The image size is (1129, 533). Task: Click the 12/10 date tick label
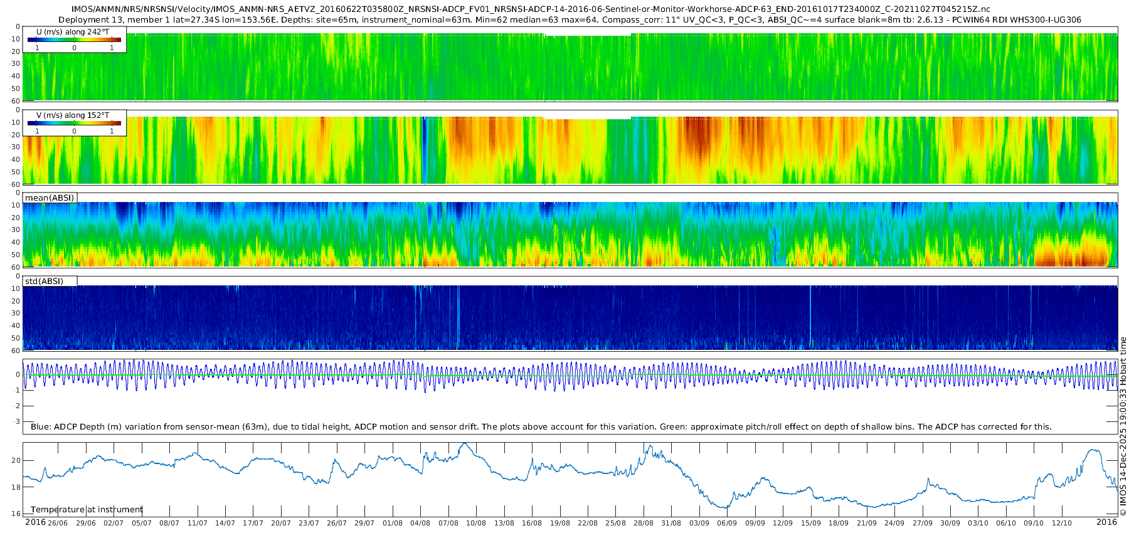(1062, 523)
